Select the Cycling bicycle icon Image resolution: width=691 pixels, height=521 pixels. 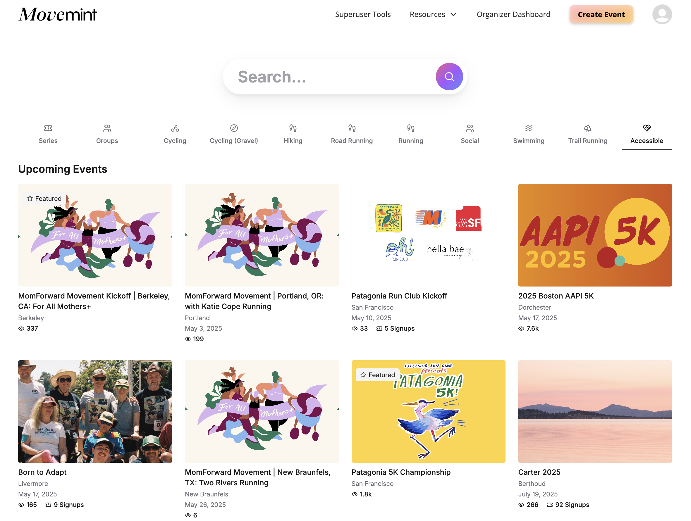click(175, 128)
